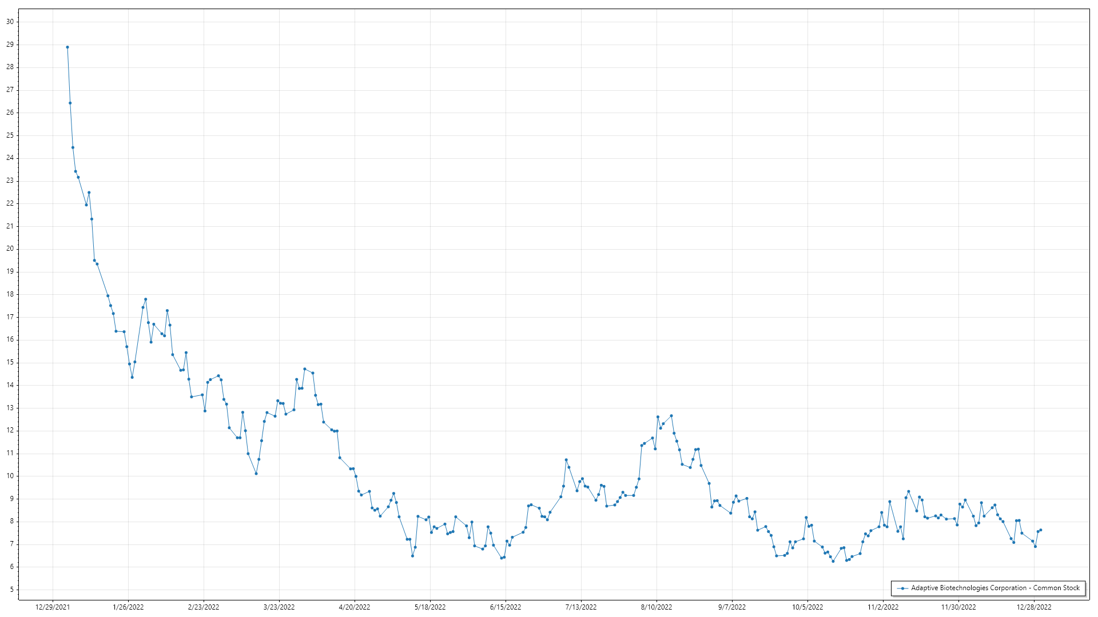Click the 5/18/2022 date label
The height and width of the screenshot is (617, 1098).
430,607
